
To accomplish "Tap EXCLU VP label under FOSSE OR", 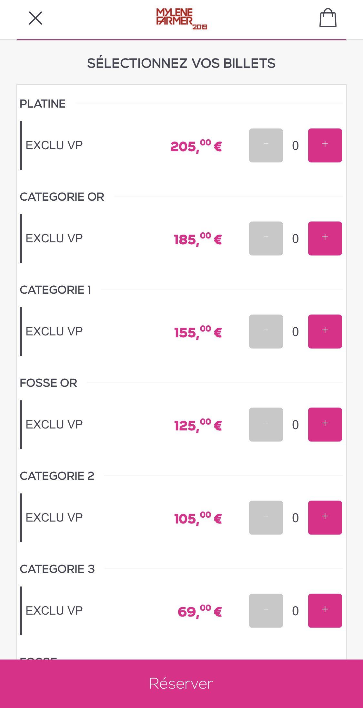I will point(54,425).
